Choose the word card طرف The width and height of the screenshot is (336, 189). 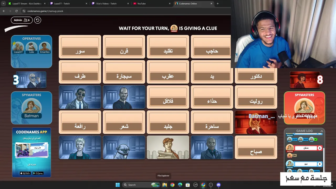[80, 72]
